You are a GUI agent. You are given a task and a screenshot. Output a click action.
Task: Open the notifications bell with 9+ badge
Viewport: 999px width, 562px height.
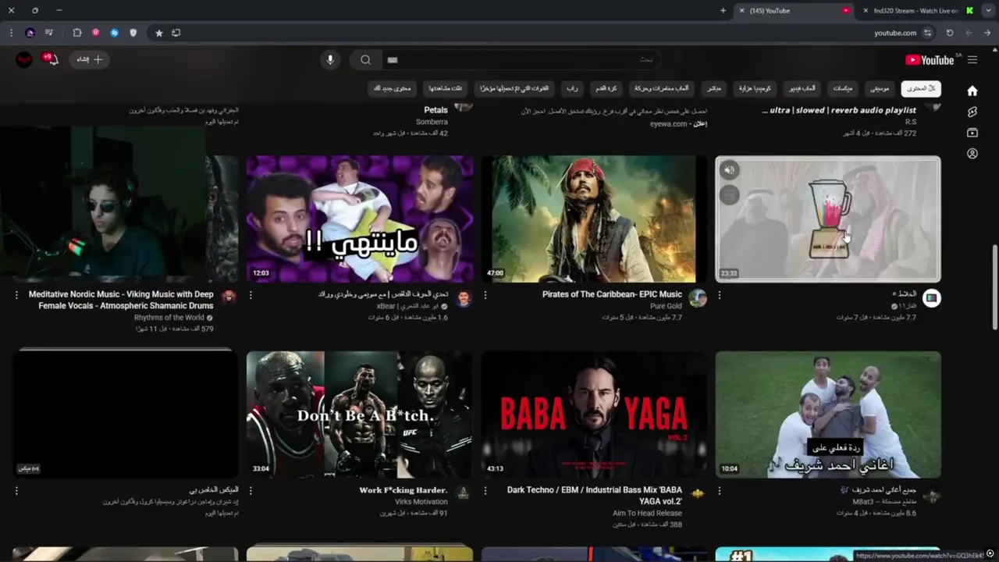click(51, 59)
